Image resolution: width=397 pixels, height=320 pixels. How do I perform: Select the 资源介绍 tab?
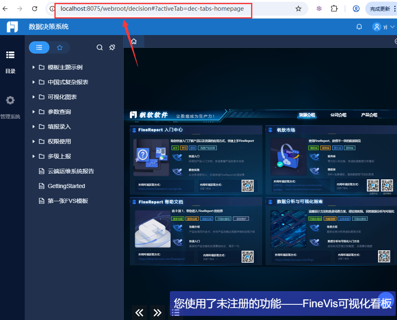coord(307,115)
